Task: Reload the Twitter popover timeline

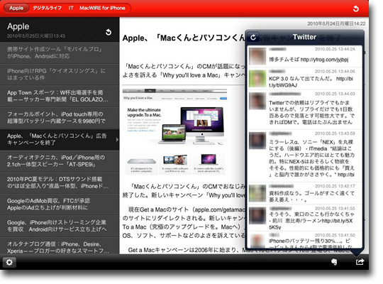Action: (253, 37)
